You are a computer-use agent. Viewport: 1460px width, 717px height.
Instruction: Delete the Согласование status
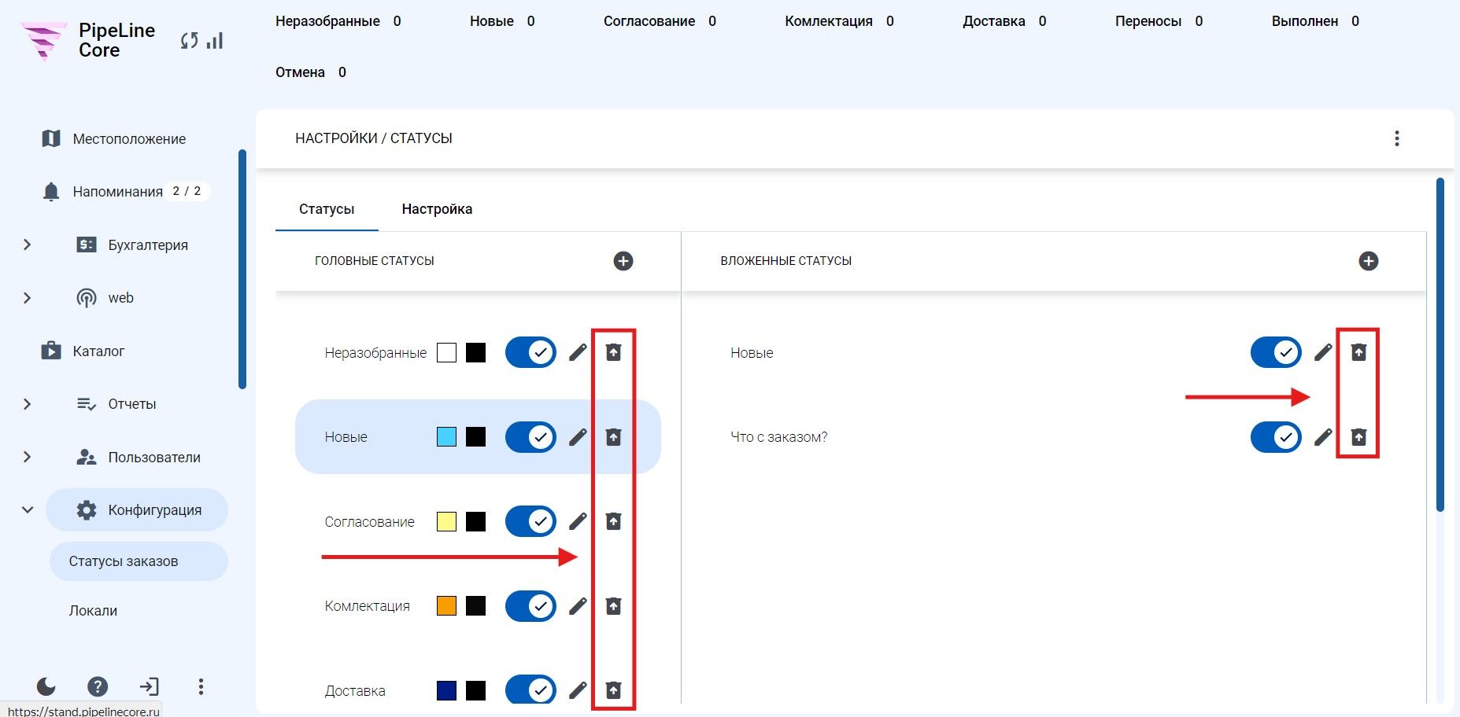pyautogui.click(x=614, y=521)
